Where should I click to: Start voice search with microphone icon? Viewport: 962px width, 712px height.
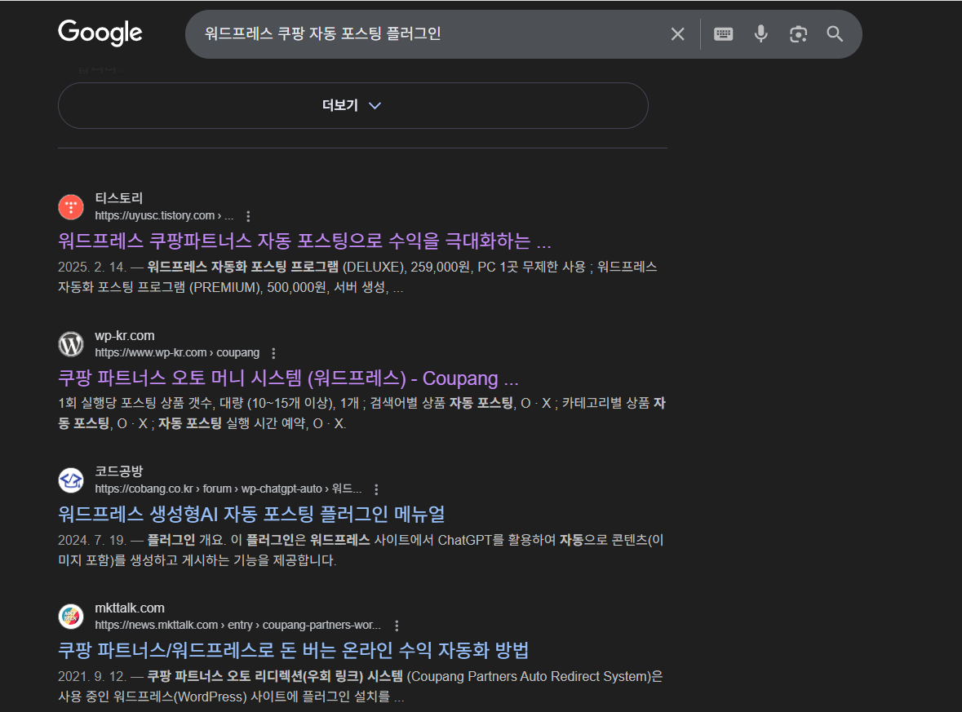(760, 33)
